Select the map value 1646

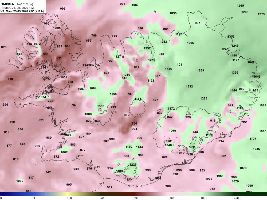[x=257, y=77]
